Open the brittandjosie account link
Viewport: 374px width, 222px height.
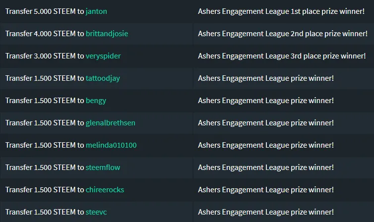click(107, 34)
